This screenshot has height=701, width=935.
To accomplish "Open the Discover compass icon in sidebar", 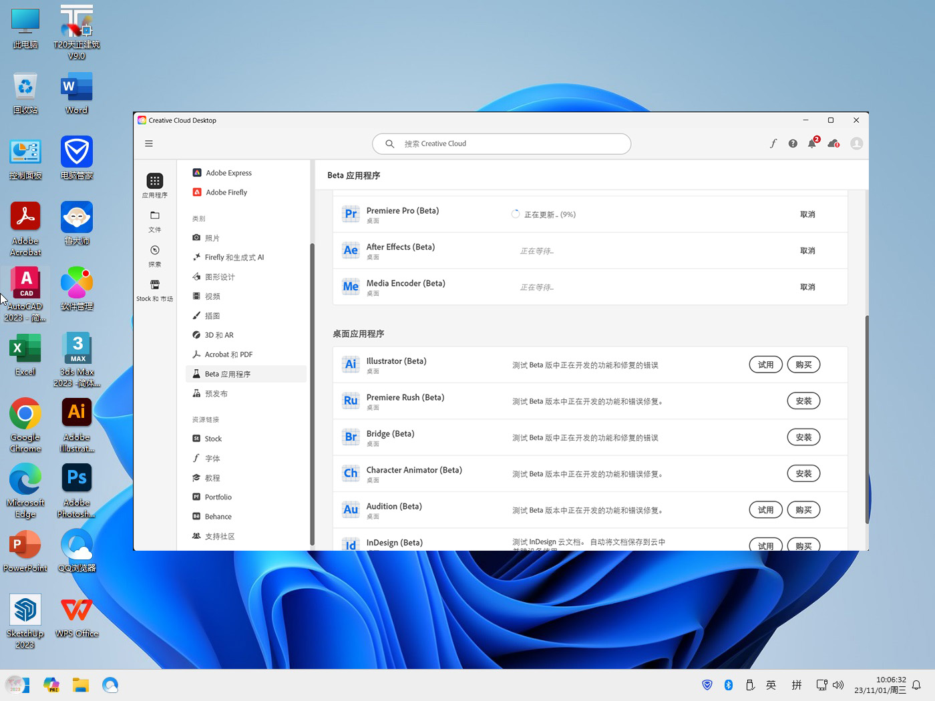I will (155, 250).
